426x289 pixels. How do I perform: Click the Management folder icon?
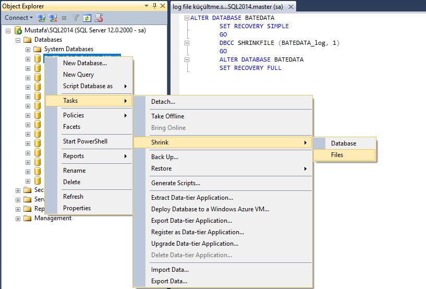(x=28, y=218)
